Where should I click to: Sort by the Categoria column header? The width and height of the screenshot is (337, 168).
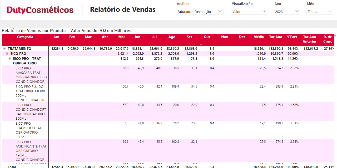(25, 37)
